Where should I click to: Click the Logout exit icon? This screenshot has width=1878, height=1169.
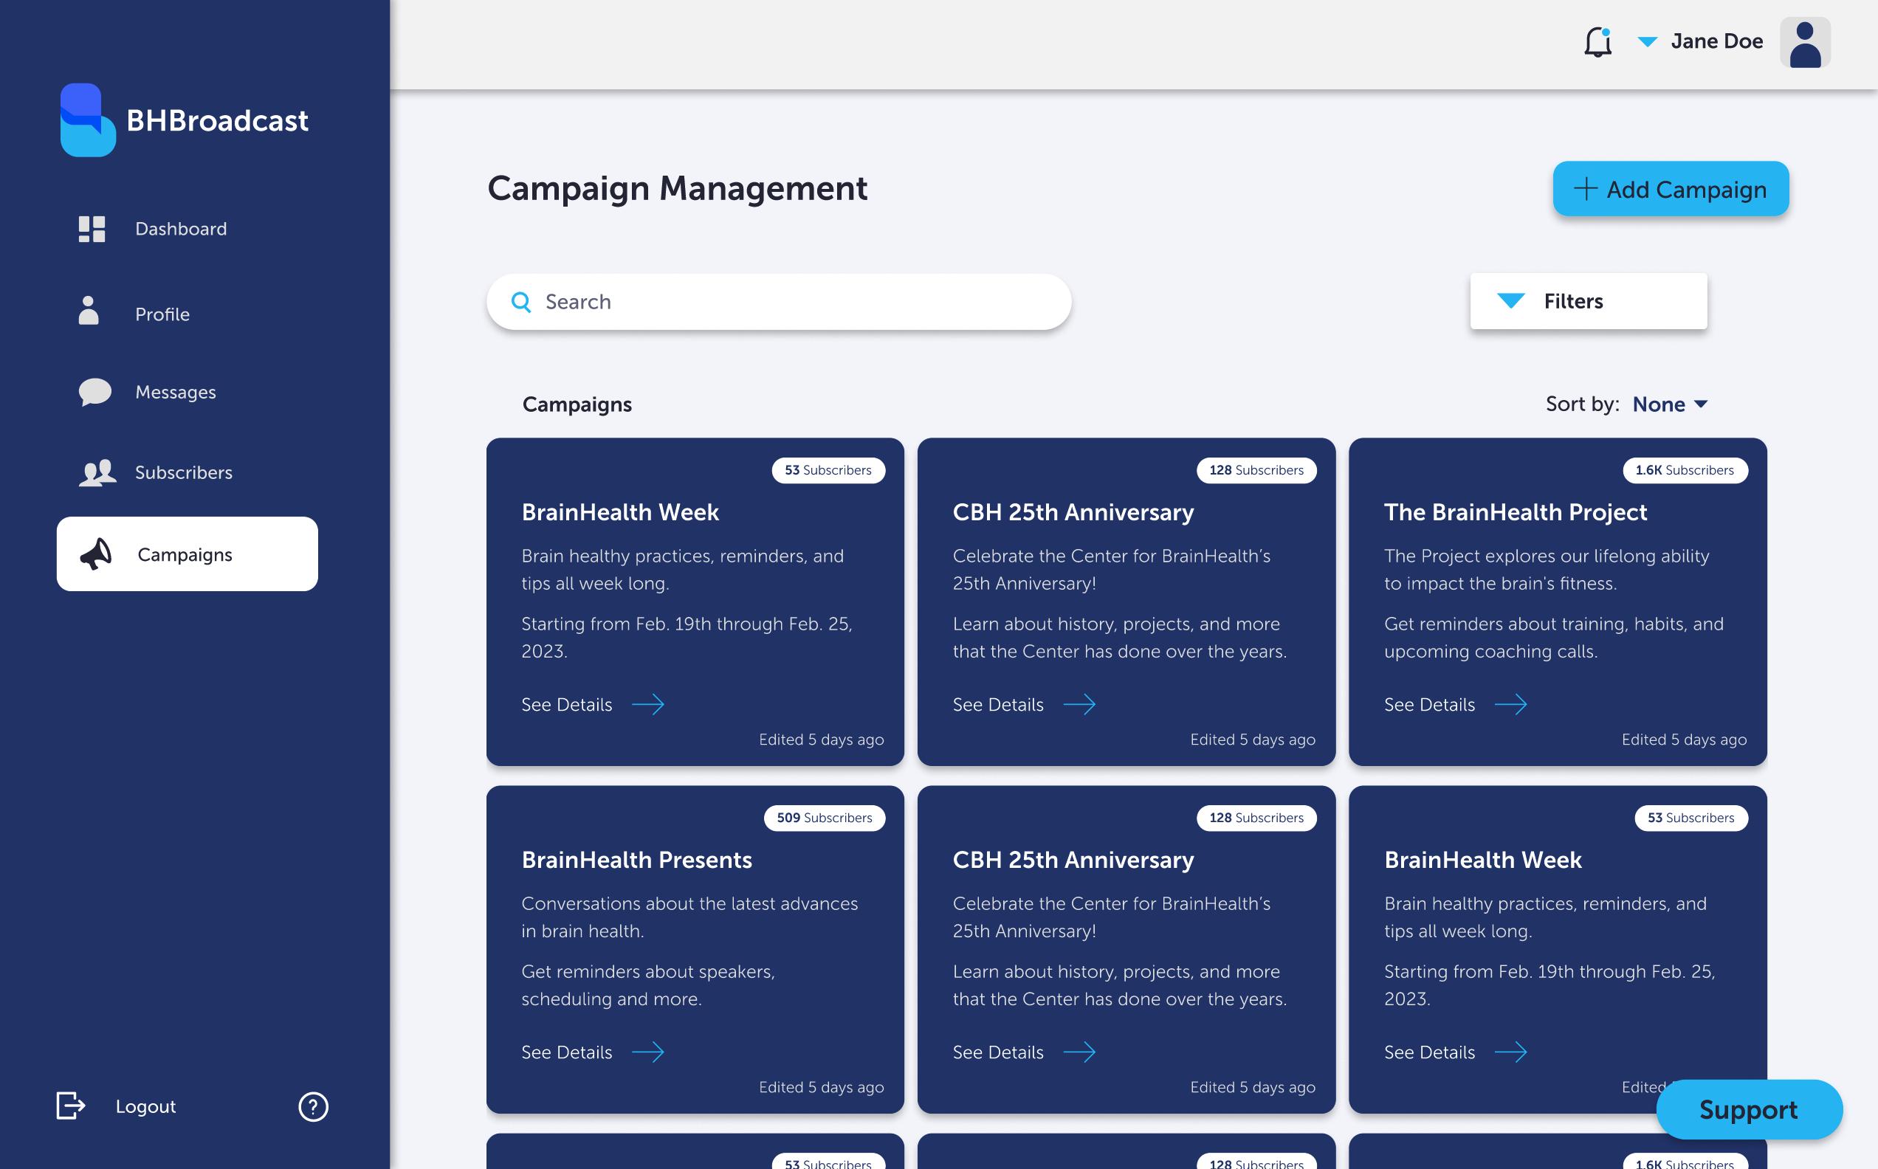pyautogui.click(x=70, y=1106)
